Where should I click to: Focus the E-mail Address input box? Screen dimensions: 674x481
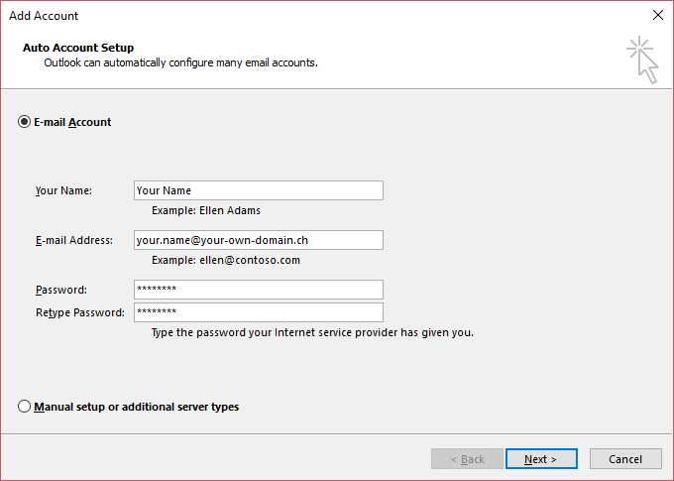(259, 240)
